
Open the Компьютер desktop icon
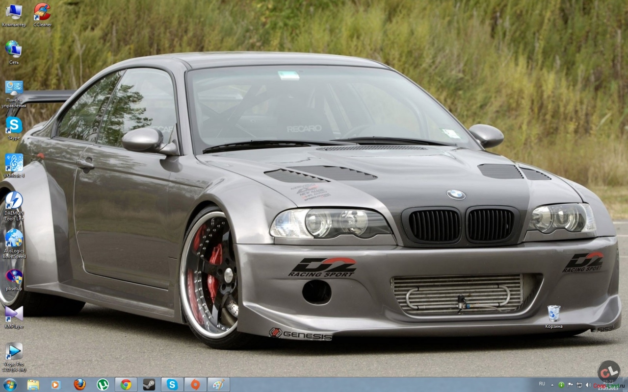coord(14,15)
